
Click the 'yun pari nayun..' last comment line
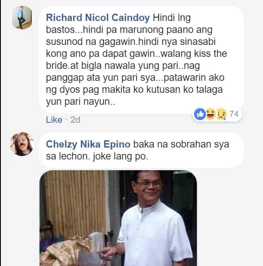(x=81, y=102)
